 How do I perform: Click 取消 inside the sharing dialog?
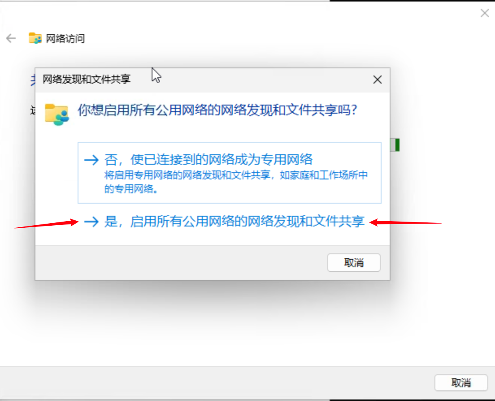point(354,263)
